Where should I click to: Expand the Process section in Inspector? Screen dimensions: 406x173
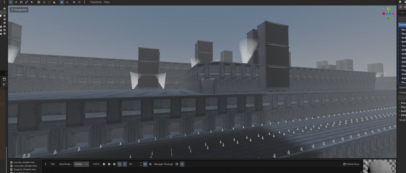403,103
